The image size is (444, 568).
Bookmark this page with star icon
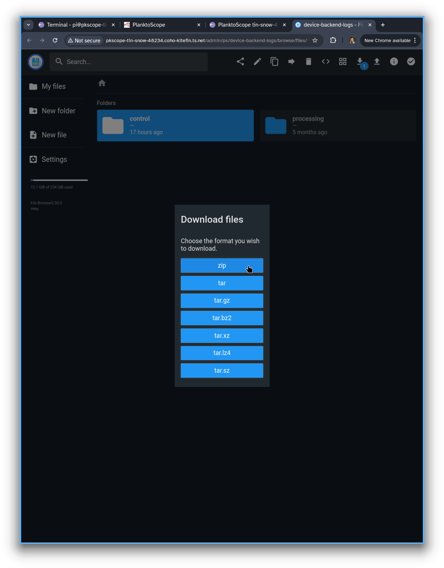315,40
